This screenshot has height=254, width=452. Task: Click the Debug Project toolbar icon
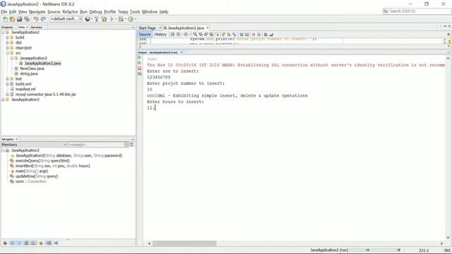point(121,19)
